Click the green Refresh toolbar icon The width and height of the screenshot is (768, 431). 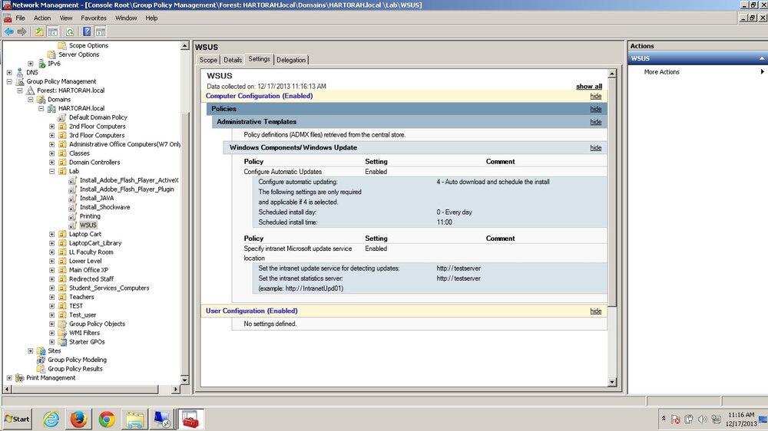click(x=70, y=31)
